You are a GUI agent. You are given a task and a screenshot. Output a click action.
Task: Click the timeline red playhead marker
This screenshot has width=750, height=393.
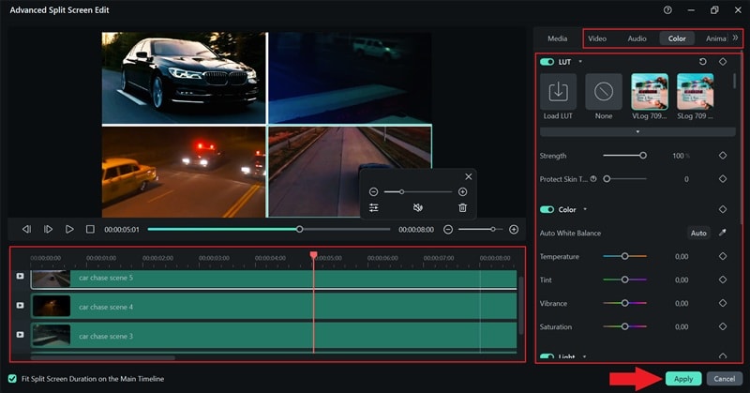pos(313,255)
